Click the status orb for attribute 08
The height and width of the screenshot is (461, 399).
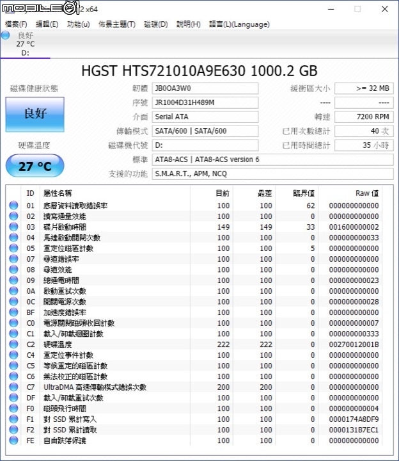(x=13, y=270)
